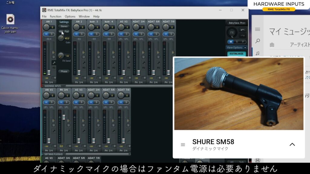Click the T trim button on software playback AN 1/2
Screen dimensions: 310x174
[x=54, y=125]
